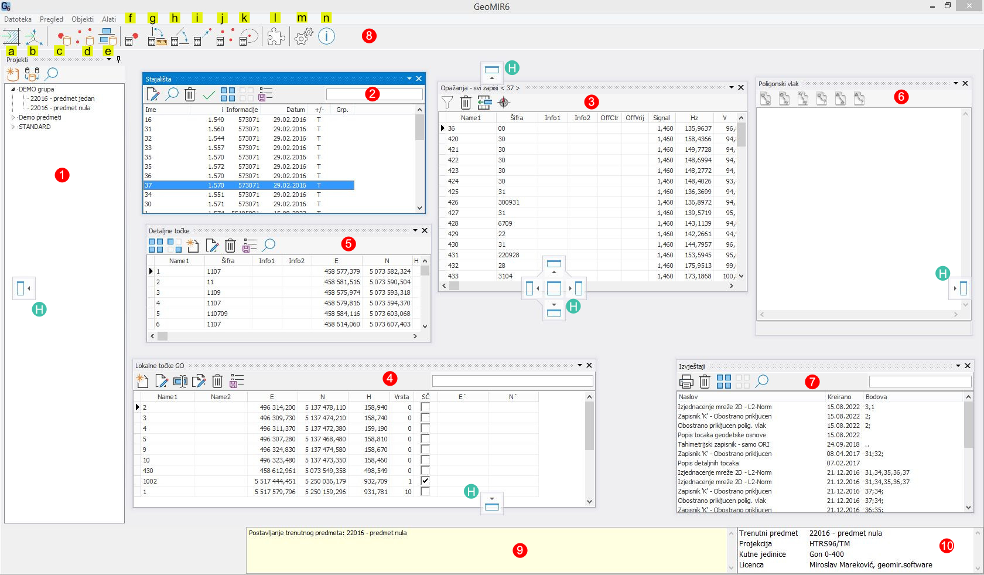Click the printer icon in Izvještaji

[x=686, y=382]
